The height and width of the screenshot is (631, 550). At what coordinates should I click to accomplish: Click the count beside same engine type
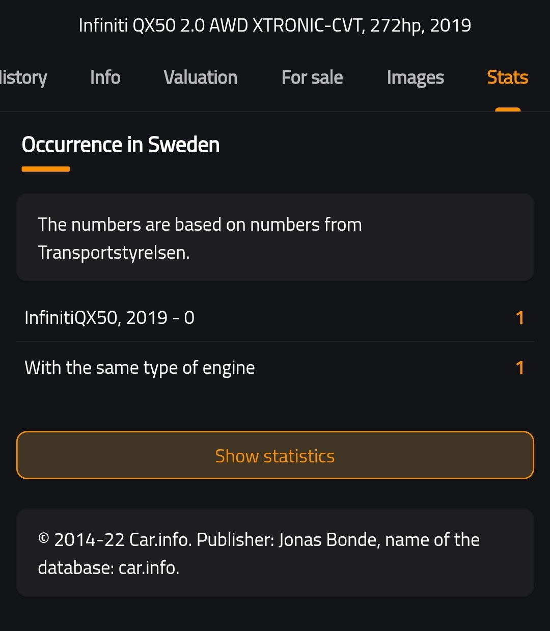pyautogui.click(x=519, y=368)
